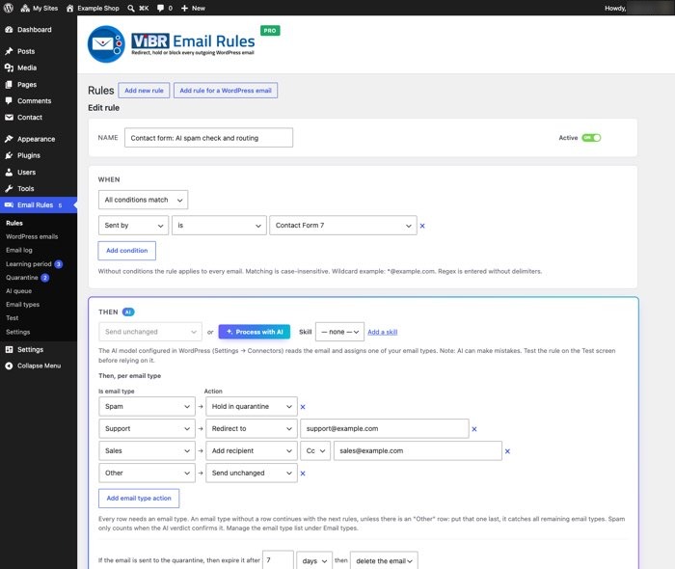Click the PRO badge
Screen dimensions: 675x569
(x=270, y=31)
